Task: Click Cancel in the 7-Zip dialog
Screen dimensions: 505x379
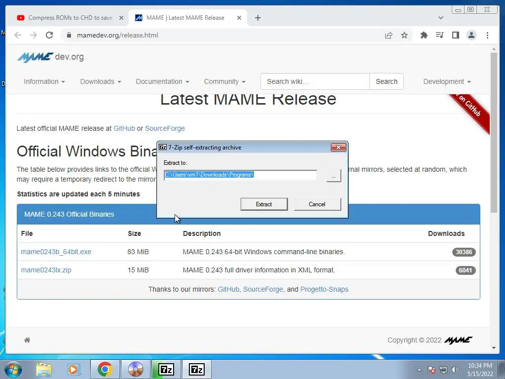Action: 317,204
